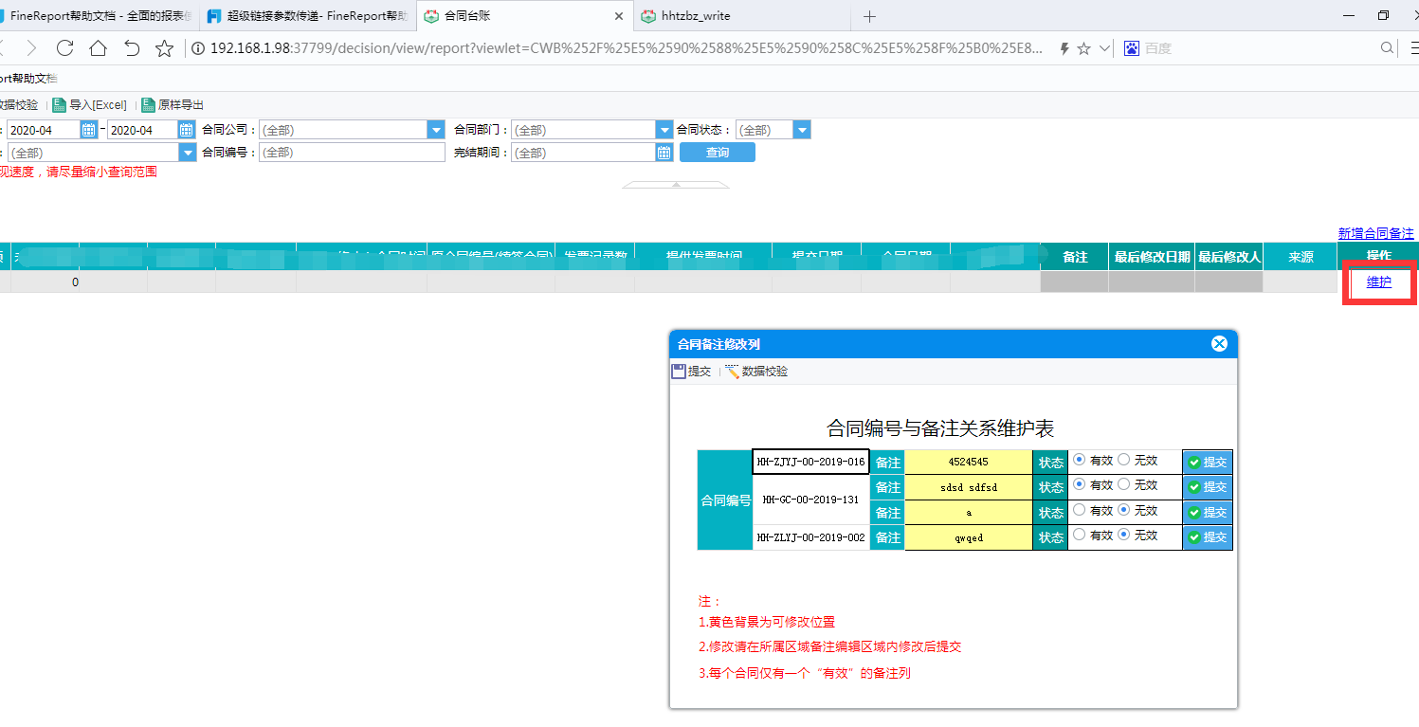This screenshot has height=727, width=1419.
Task: Bookmark page with the star icon
Action: pos(164,48)
